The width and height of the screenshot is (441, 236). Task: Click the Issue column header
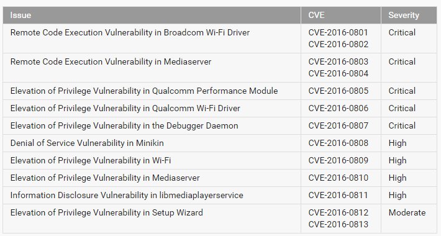[x=20, y=15]
